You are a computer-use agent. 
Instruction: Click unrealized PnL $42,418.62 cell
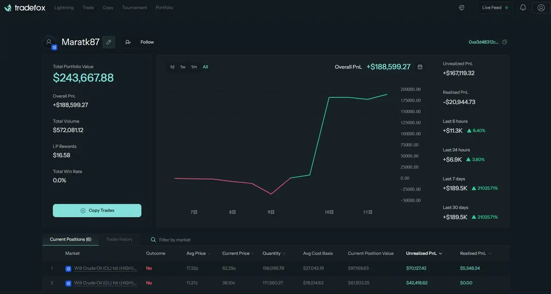pyautogui.click(x=416, y=283)
